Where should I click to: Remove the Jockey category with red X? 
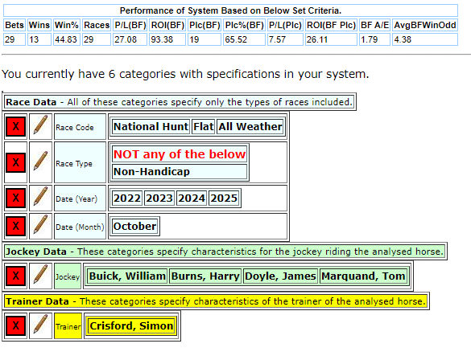[15, 276]
